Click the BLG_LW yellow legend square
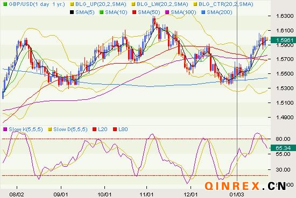 pos(133,4)
